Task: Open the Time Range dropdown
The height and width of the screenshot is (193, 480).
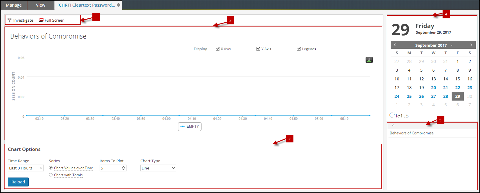Action: 26,168
